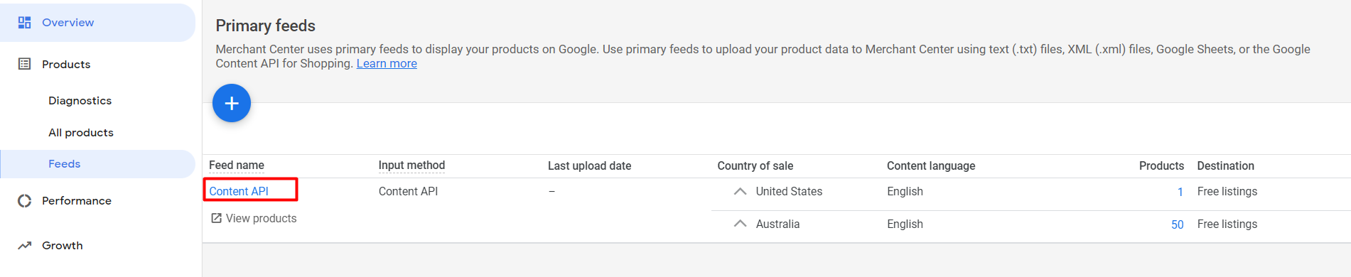Open the Performance section label
Image resolution: width=1351 pixels, height=277 pixels.
77,201
